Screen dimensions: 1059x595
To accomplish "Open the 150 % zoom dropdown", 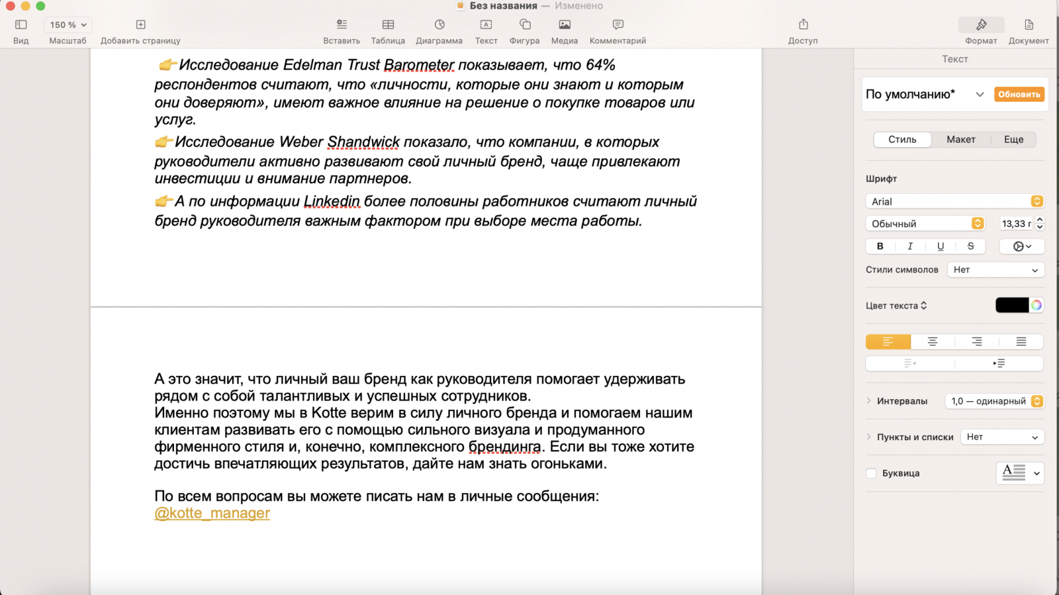I will (68, 25).
